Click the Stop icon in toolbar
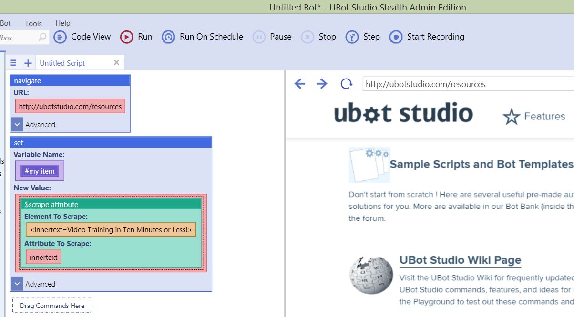 [307, 37]
